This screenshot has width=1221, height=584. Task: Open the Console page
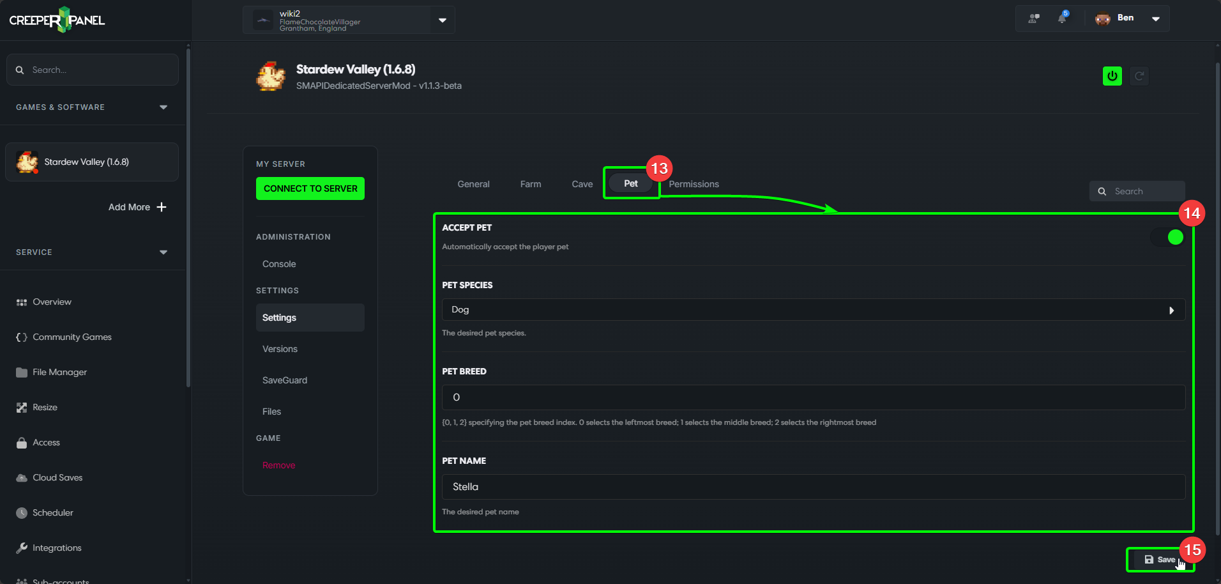pos(279,264)
